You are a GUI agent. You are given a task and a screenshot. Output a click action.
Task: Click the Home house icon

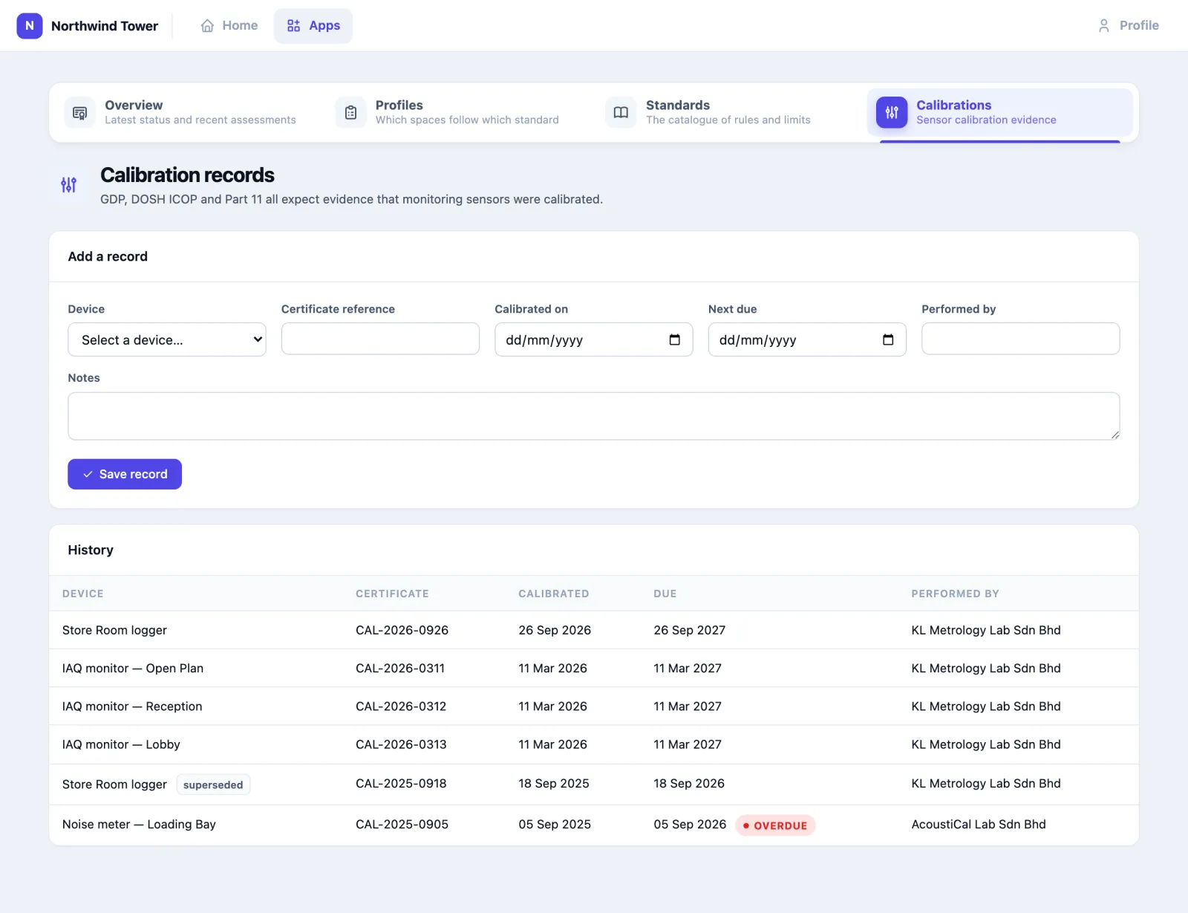(207, 25)
